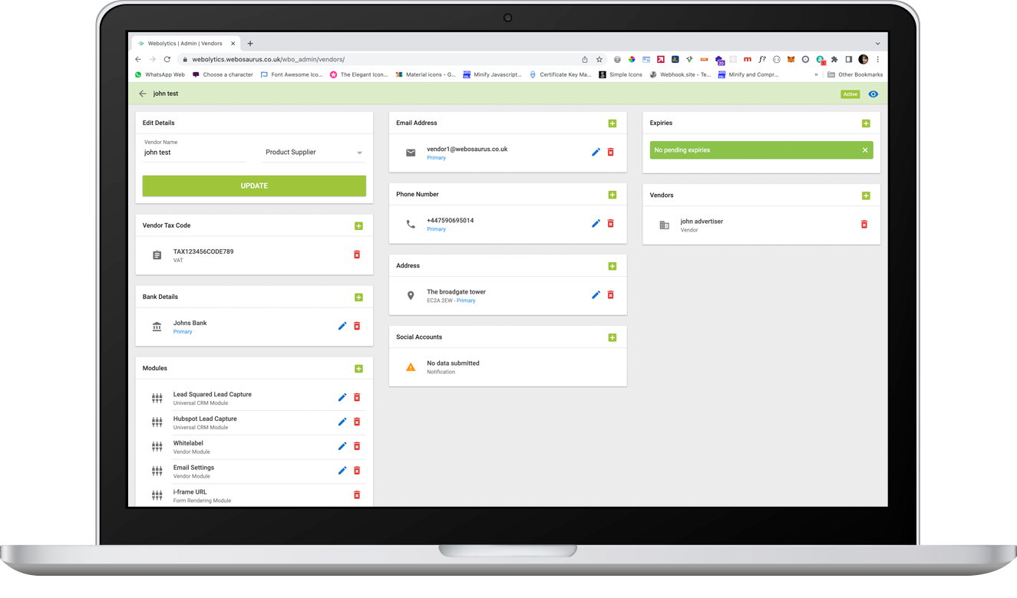
Task: Open the WhatsApp Web bookmark
Action: [x=160, y=74]
